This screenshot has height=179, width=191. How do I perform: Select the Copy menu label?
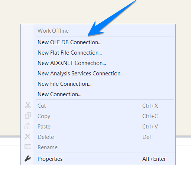tap(44, 116)
